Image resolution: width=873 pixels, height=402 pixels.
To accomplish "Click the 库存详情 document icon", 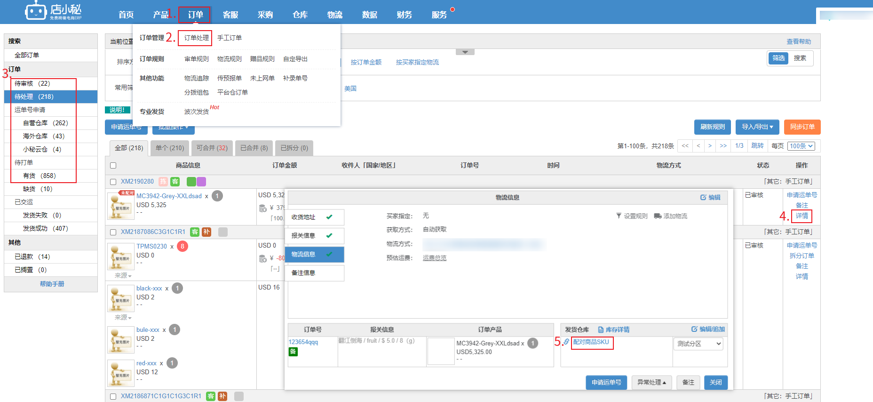I will coord(601,330).
